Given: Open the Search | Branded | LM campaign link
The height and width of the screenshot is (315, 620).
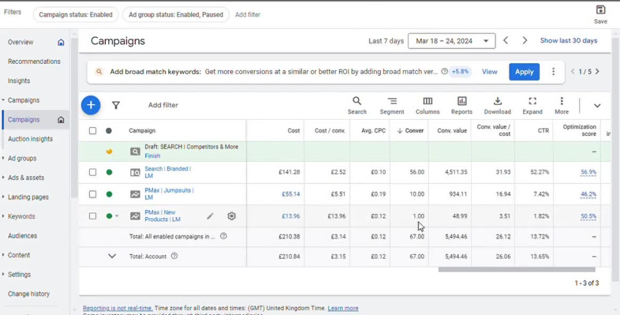Looking at the screenshot, I should click(167, 172).
